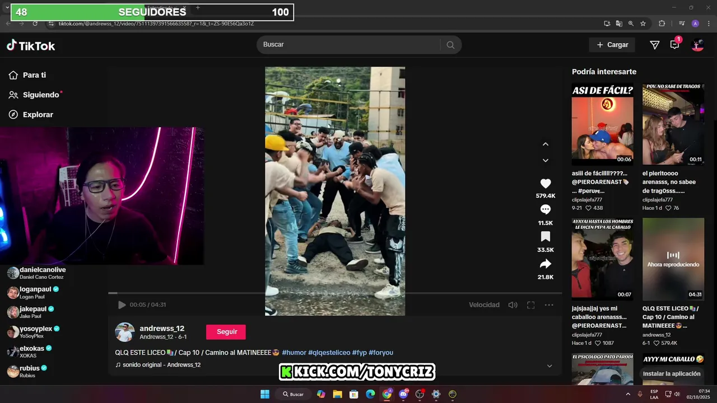Click the Cargar upload button
The image size is (717, 403).
[x=612, y=45]
